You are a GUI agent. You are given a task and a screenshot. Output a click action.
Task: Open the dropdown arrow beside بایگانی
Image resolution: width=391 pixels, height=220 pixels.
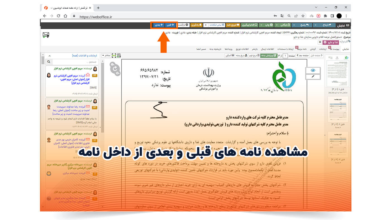point(276,25)
